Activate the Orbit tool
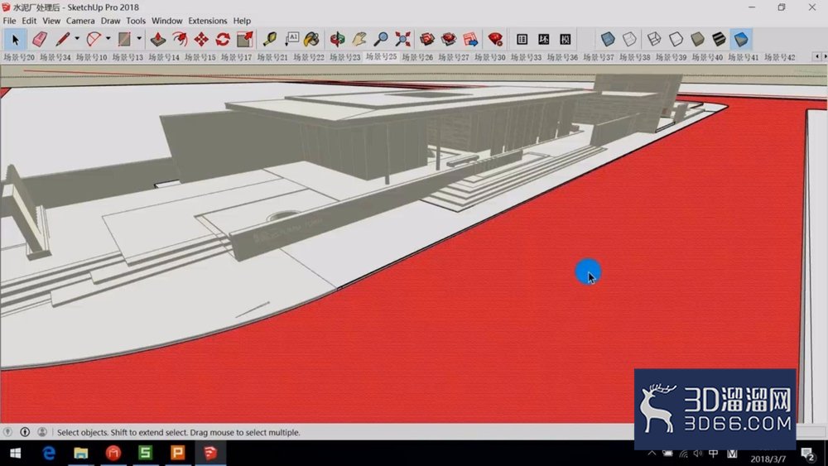Image resolution: width=828 pixels, height=466 pixels. (338, 39)
